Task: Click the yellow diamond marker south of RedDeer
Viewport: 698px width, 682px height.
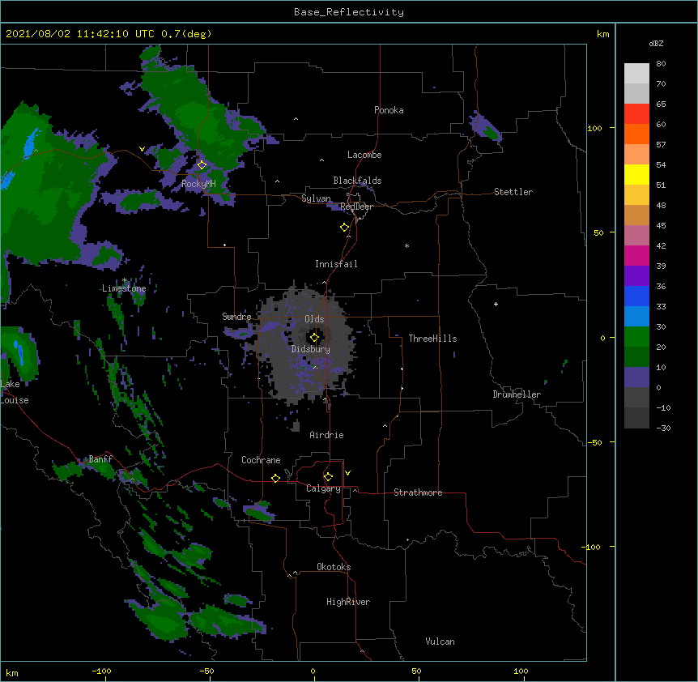Action: click(x=344, y=228)
